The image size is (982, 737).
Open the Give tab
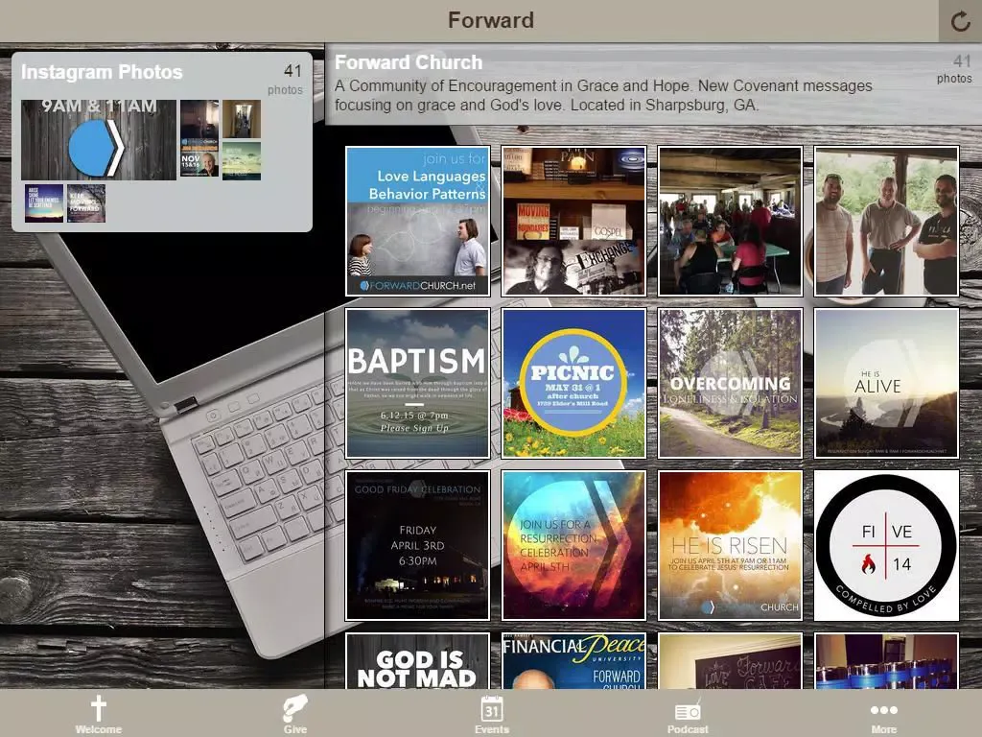tap(295, 714)
